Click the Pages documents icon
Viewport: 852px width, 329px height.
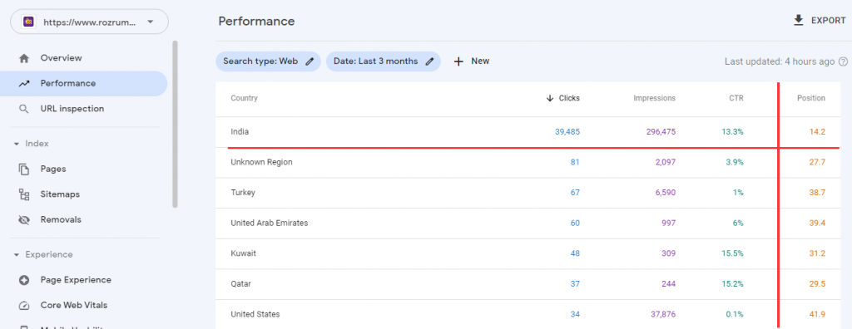(x=23, y=169)
